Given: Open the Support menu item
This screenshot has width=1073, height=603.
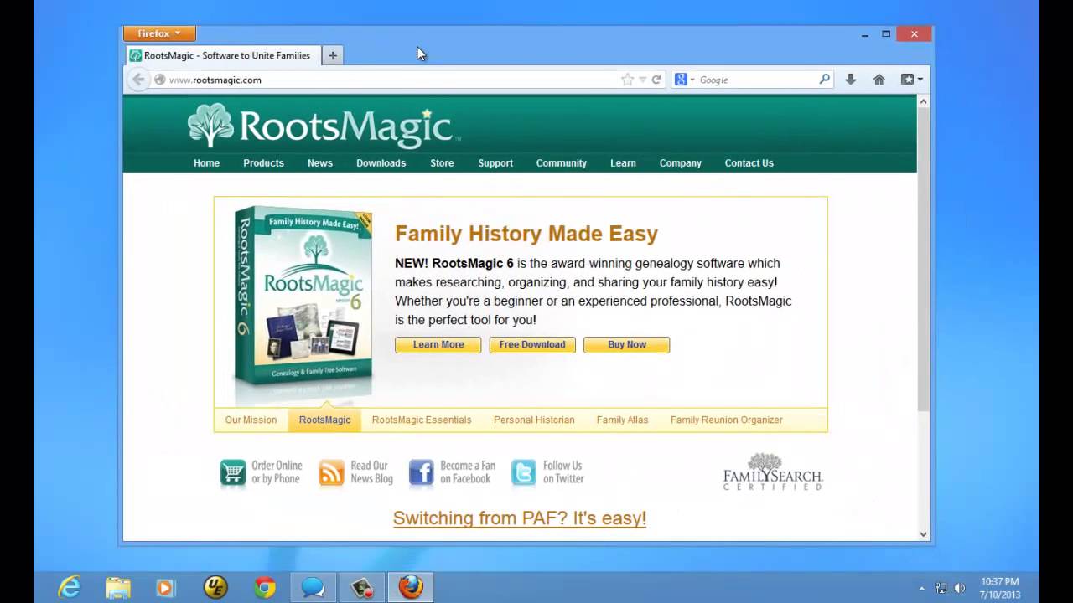Looking at the screenshot, I should coord(495,163).
